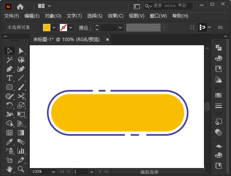Expand the stroke weight dropdown
This screenshot has width=231, height=176.
coord(120,27)
